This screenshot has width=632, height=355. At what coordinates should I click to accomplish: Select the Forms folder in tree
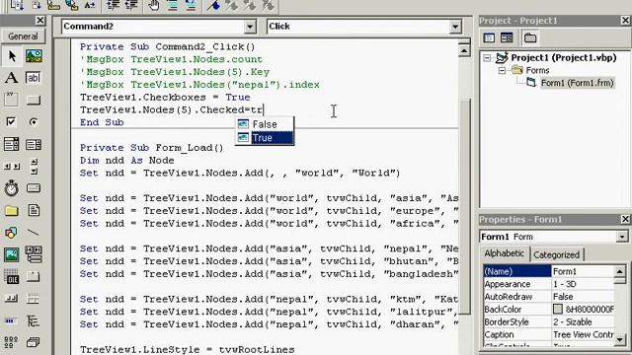click(537, 70)
